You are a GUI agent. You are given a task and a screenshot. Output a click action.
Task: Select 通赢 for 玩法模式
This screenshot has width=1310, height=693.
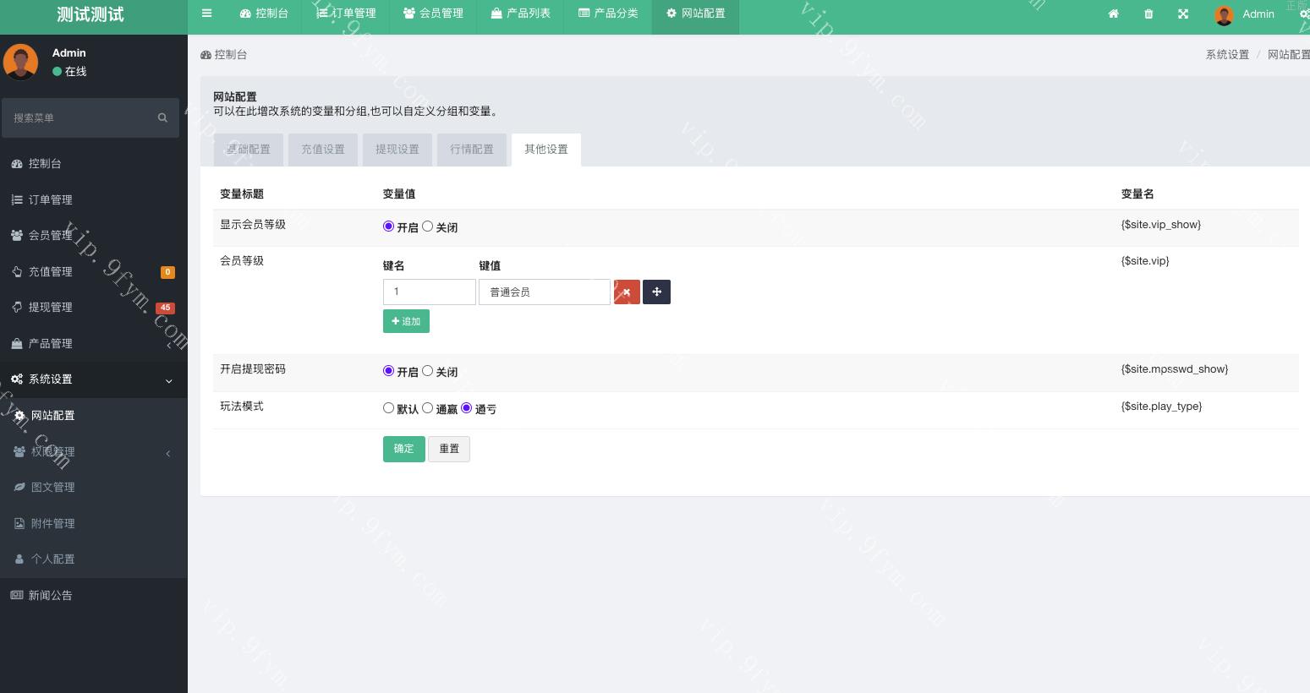[x=428, y=408]
